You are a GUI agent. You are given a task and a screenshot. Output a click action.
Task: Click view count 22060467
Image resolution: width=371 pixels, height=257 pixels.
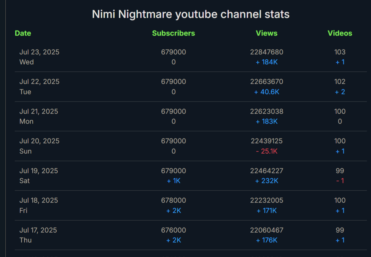tap(267, 230)
